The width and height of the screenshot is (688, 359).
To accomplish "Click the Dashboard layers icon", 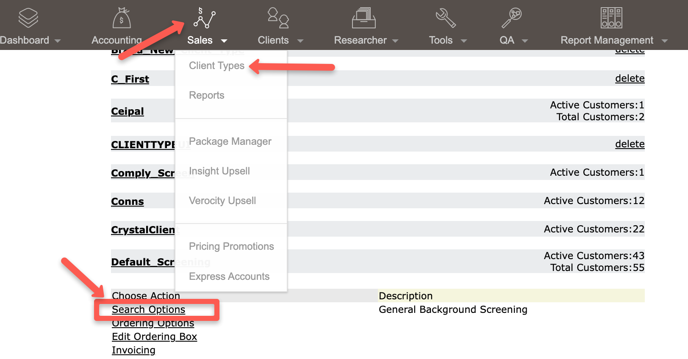I will click(x=28, y=18).
